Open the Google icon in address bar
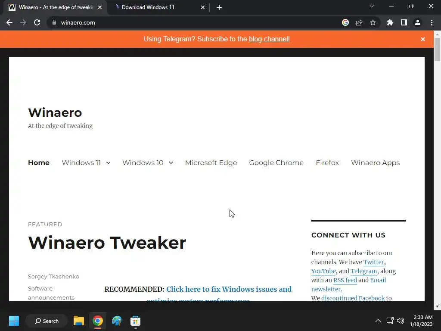The image size is (441, 331). (345, 22)
